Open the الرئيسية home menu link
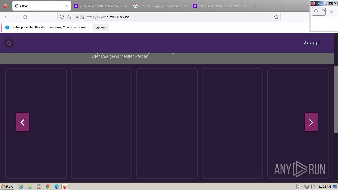This screenshot has width=338, height=190. 312,43
